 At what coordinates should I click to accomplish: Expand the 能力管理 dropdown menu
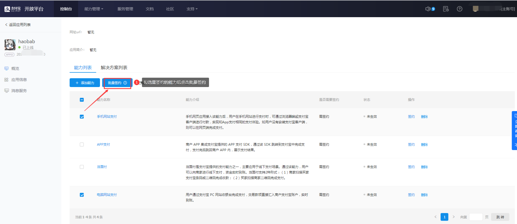point(94,9)
